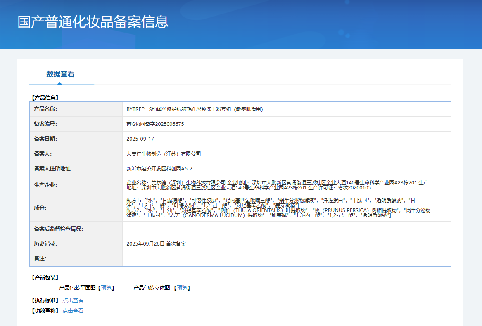Click the empty 备案后监督检查情况 value cell
This screenshot has height=326, width=482.
tap(286, 229)
